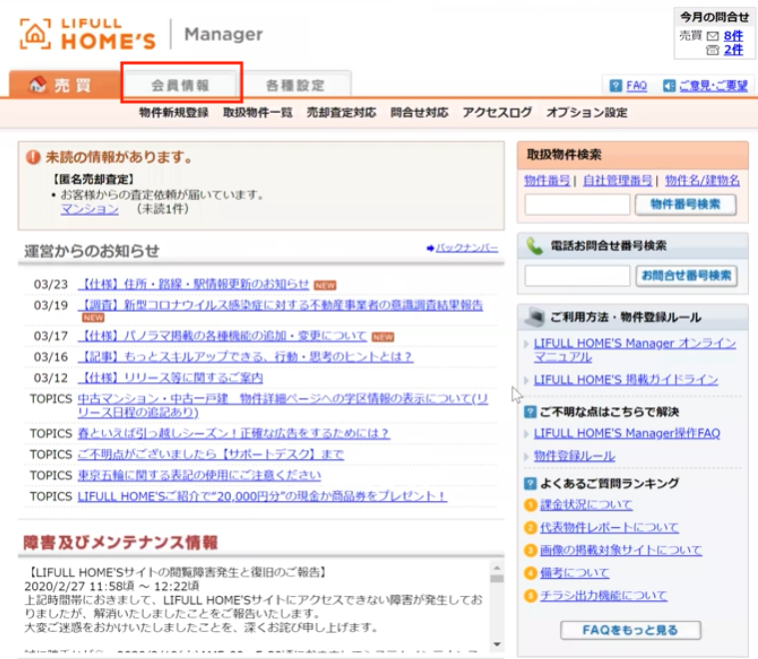Image resolution: width=758 pixels, height=659 pixels.
Task: Open the 春といえば引っ越しシーズン topic
Action: [234, 433]
